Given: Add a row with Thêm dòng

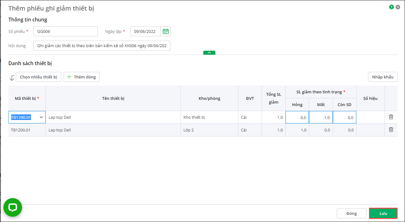Looking at the screenshot, I should (x=82, y=77).
